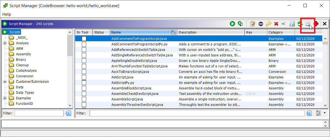The width and height of the screenshot is (330, 137).
Task: Sort by the Status column header
Action: pos(101,32)
